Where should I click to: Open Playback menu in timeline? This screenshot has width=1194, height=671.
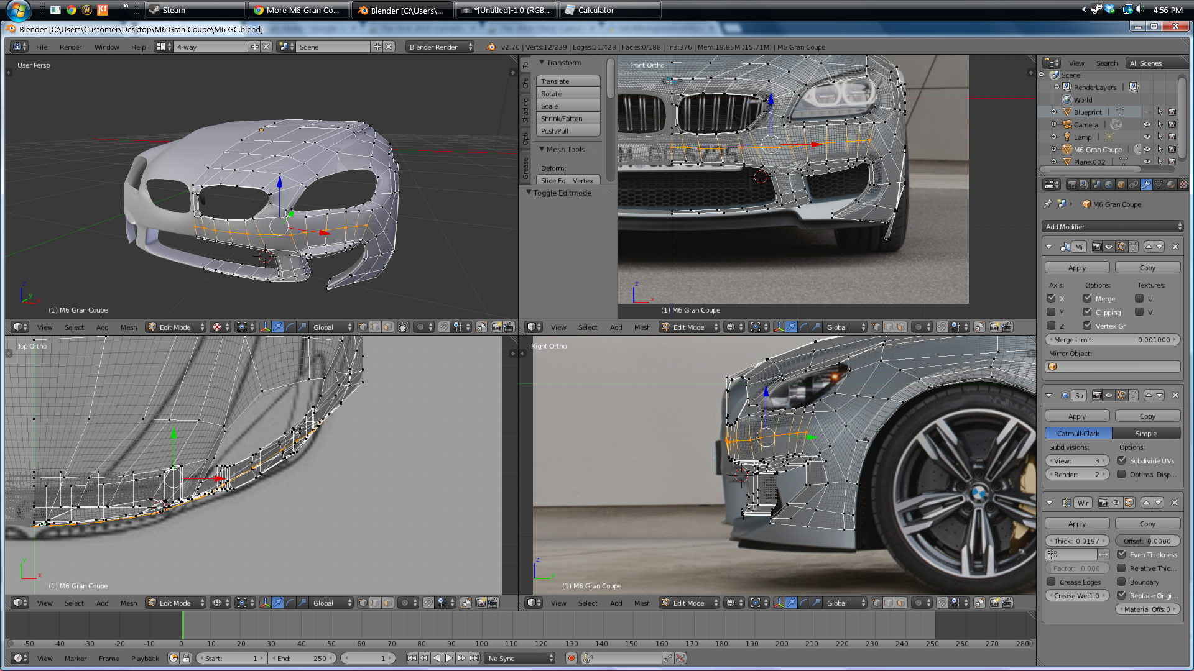point(145,658)
